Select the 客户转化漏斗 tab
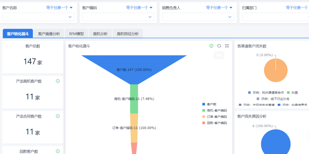This screenshot has width=309, height=154. pyautogui.click(x=18, y=34)
